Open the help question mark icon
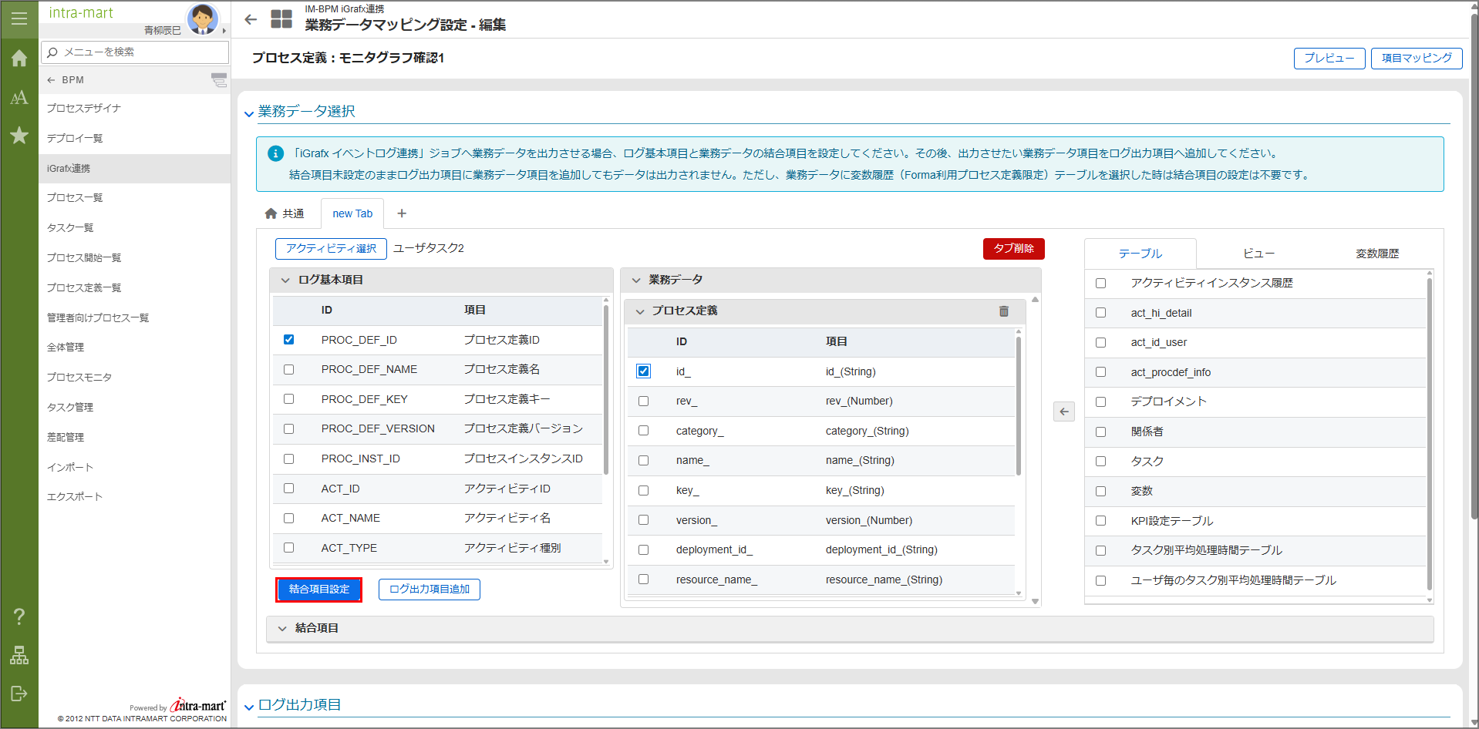This screenshot has width=1479, height=729. pyautogui.click(x=19, y=616)
